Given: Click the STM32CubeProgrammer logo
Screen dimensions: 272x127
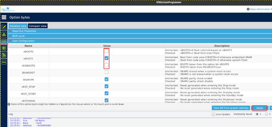Looking at the screenshot, I should click(8, 9).
